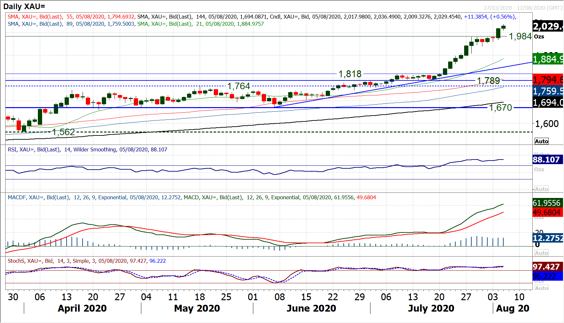
Task: Select the 2,029 last price label
Action: coord(548,26)
